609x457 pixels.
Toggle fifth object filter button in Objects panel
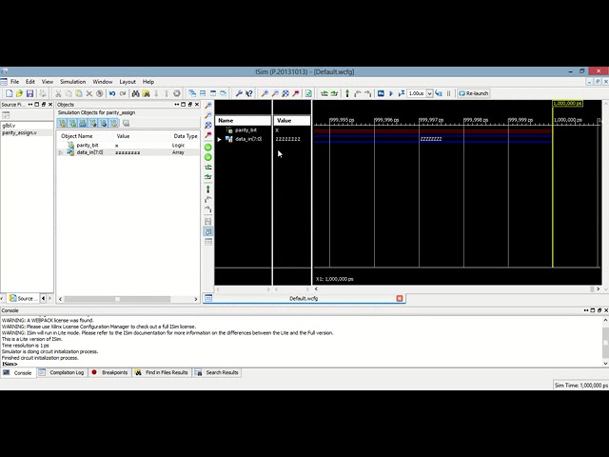(104, 124)
